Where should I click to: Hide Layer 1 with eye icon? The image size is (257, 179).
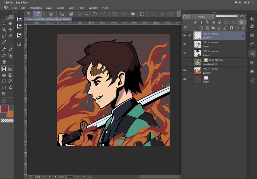[x=185, y=44]
